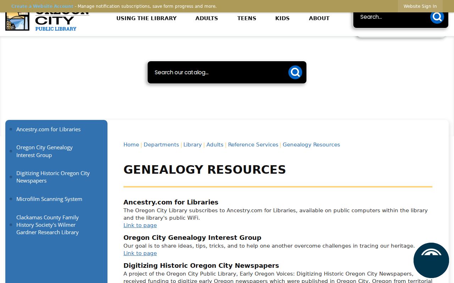This screenshot has height=283, width=454.
Task: Go to Reference Services breadcrumb
Action: [253, 145]
